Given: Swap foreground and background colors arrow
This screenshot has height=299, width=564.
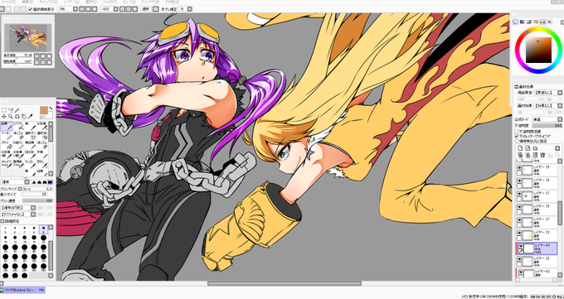Looking at the screenshot, I should (x=51, y=108).
